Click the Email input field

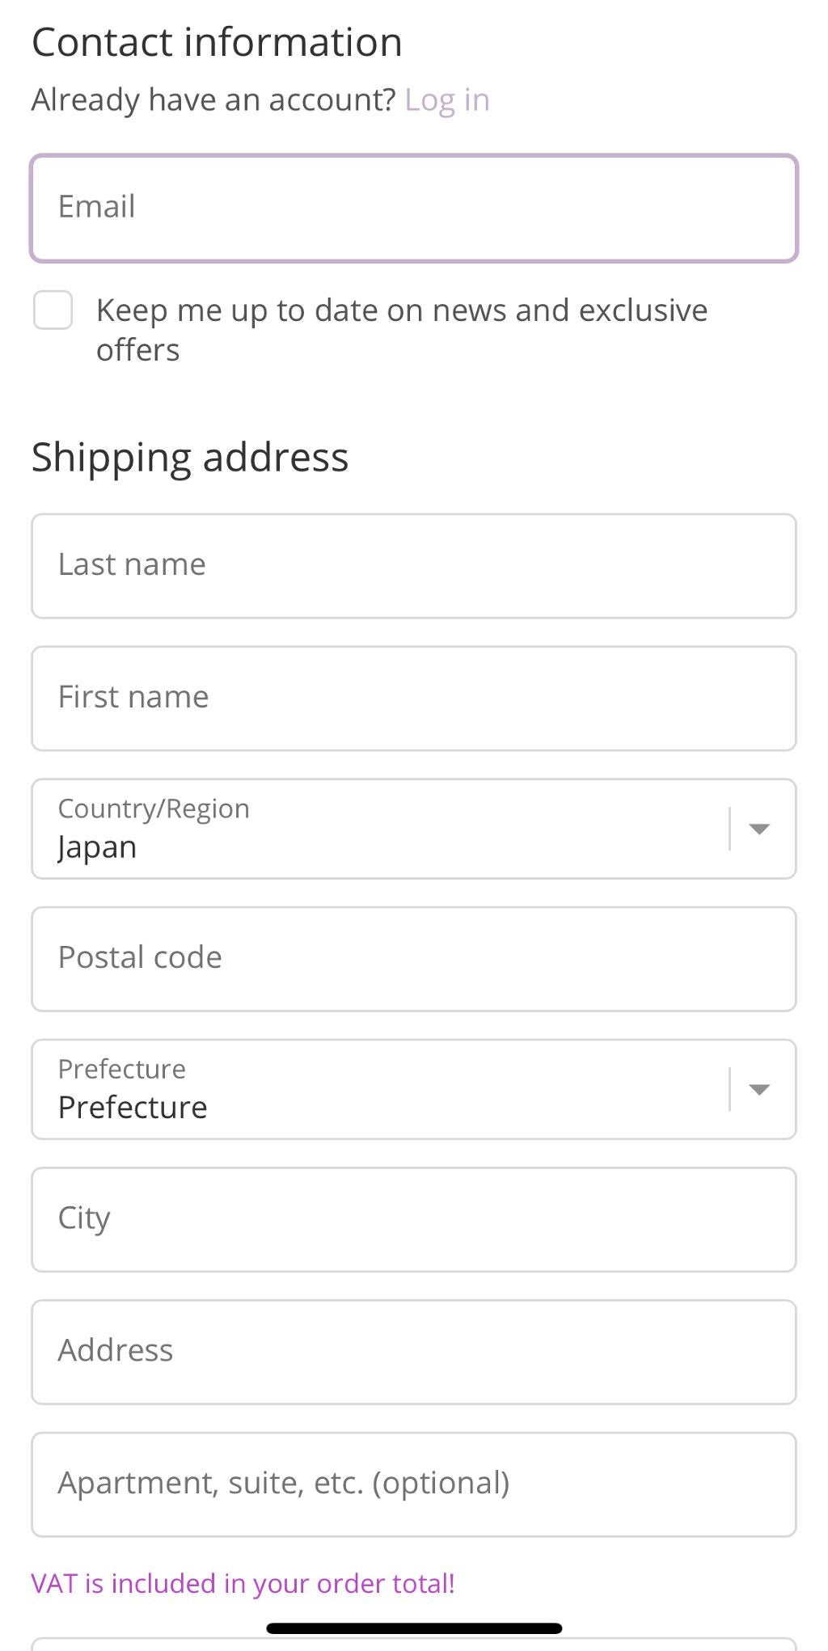[413, 208]
